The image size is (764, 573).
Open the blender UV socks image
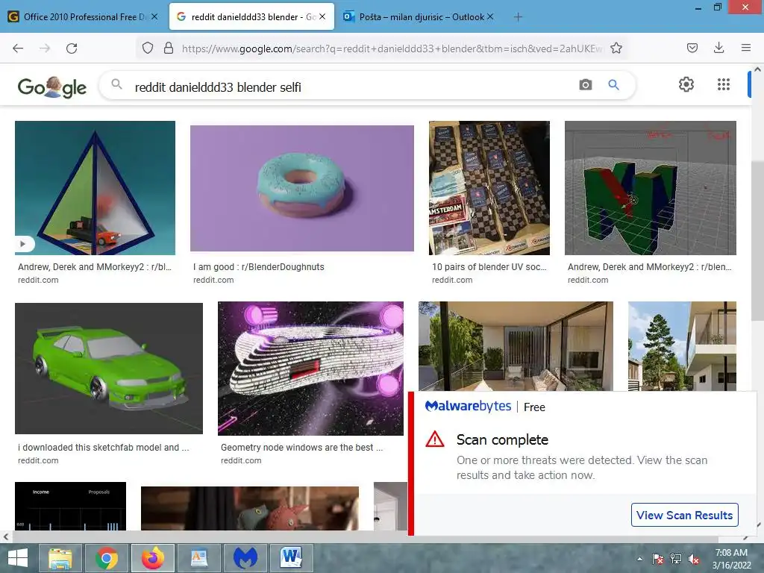[489, 188]
